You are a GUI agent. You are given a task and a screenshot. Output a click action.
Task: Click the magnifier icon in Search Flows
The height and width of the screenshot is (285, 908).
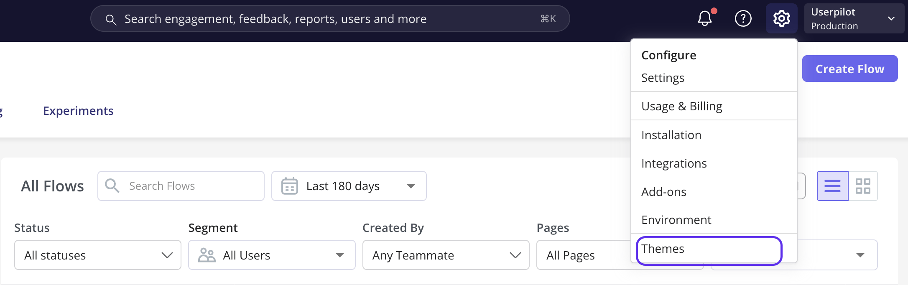[x=112, y=186]
